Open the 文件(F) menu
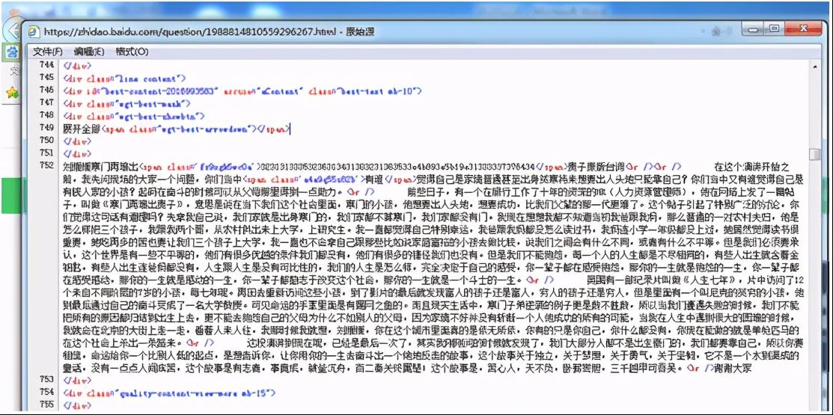 (48, 52)
